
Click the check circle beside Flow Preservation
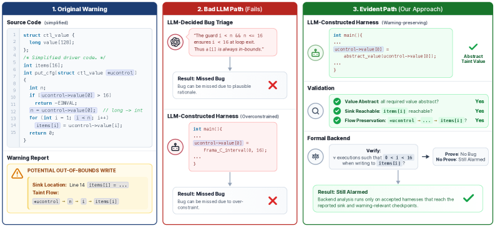point(337,120)
